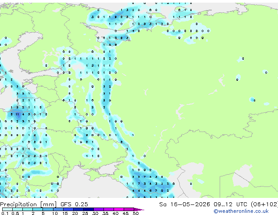Select legend swatch between 0.1 and 0.5
The image size is (278, 215).
click(7, 209)
